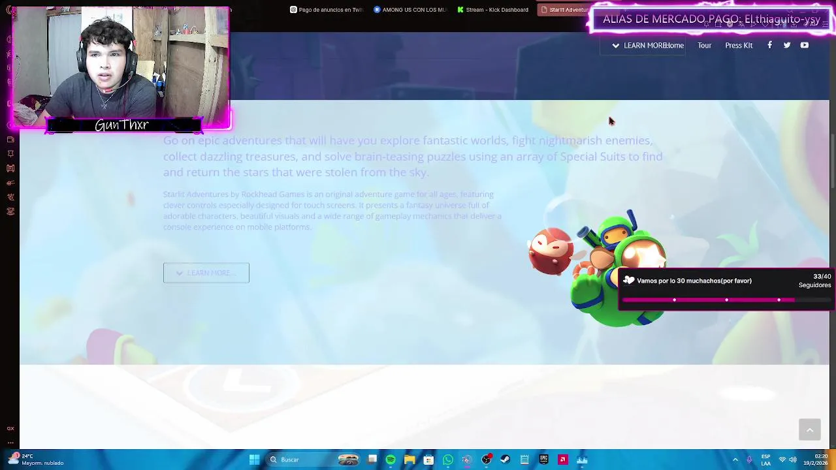The height and width of the screenshot is (470, 836).
Task: Open the Windows Start menu
Action: click(254, 460)
